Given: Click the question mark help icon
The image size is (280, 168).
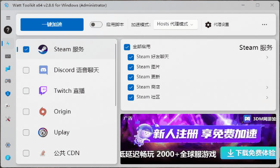Looking at the screenshot, I should 8,30.
